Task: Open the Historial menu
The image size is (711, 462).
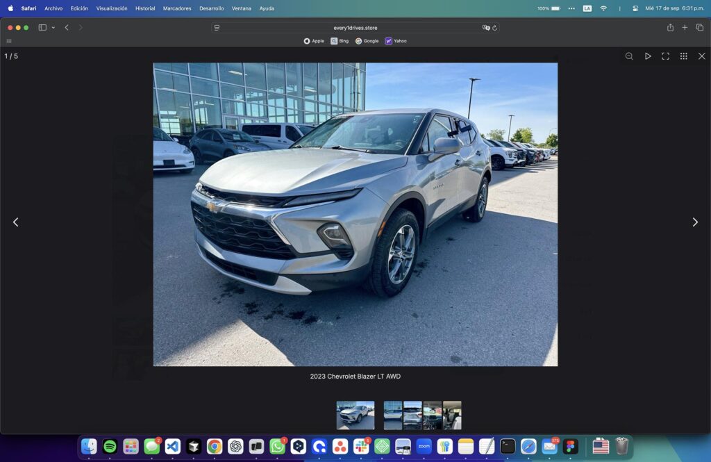Action: (145, 8)
